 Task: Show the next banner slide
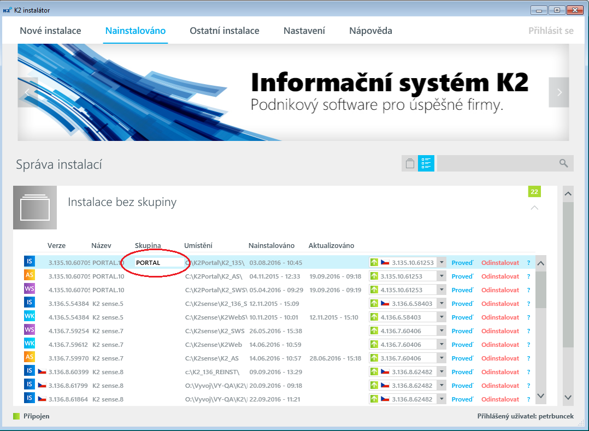coord(559,92)
